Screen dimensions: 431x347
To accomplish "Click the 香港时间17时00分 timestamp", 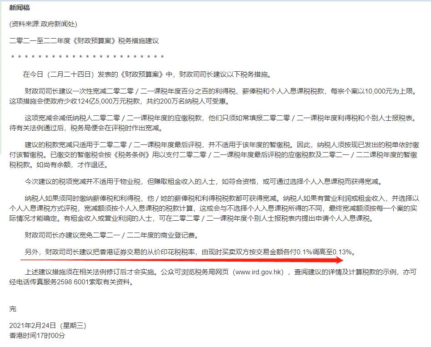I will pos(37,336).
